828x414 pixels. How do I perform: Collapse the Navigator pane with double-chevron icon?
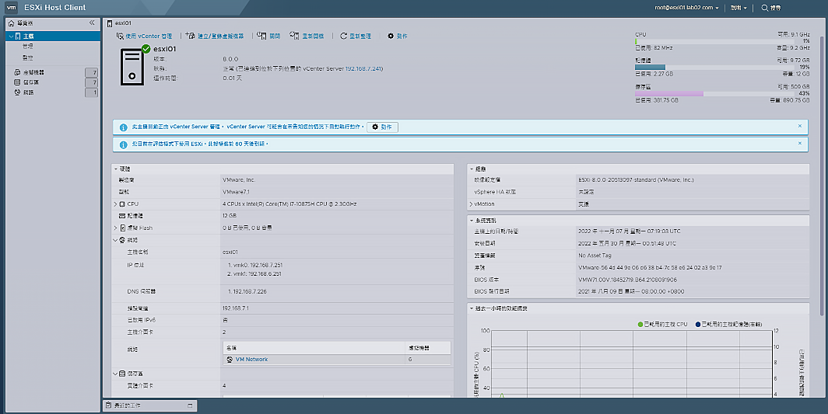92,23
